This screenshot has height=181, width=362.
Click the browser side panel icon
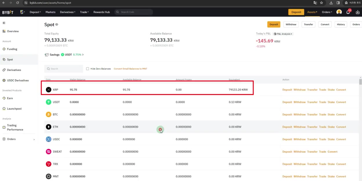coord(338,3)
